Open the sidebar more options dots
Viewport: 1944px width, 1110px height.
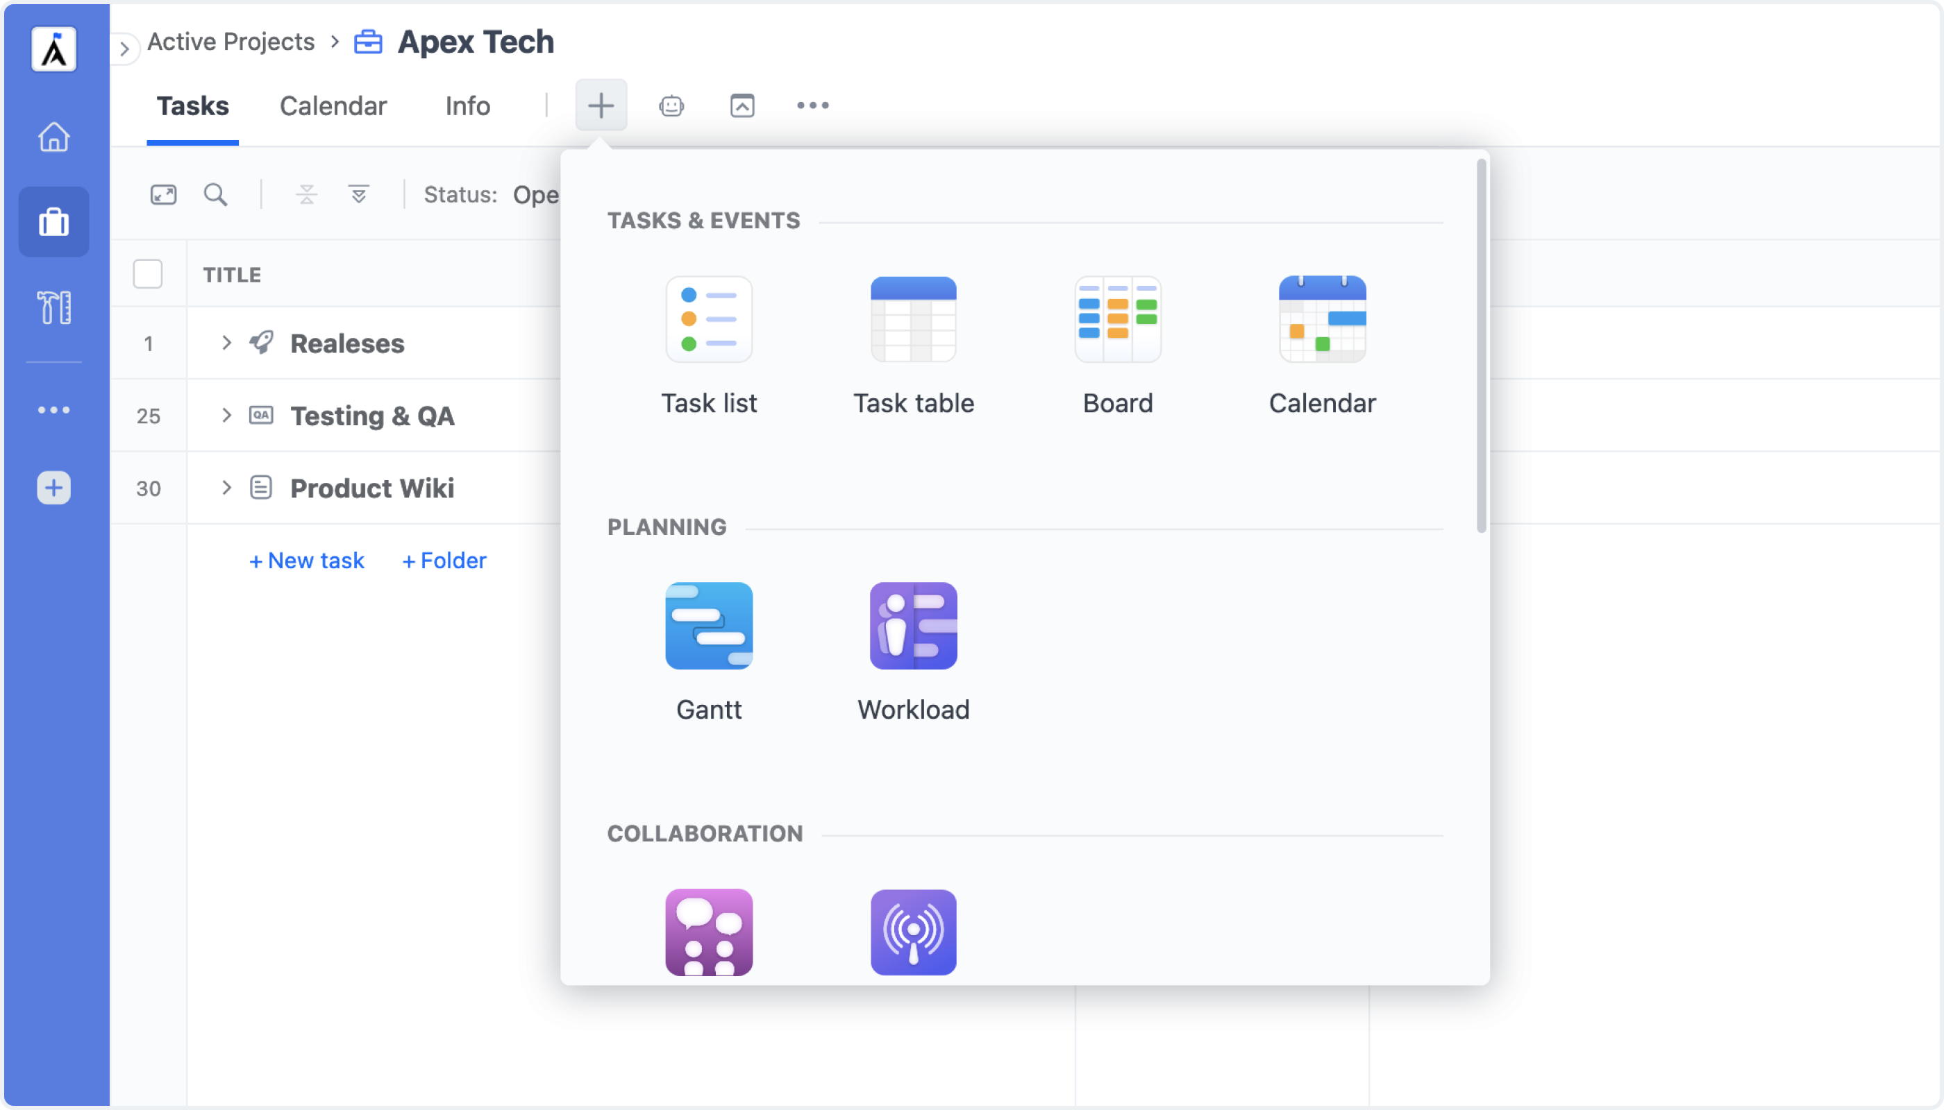coord(53,410)
